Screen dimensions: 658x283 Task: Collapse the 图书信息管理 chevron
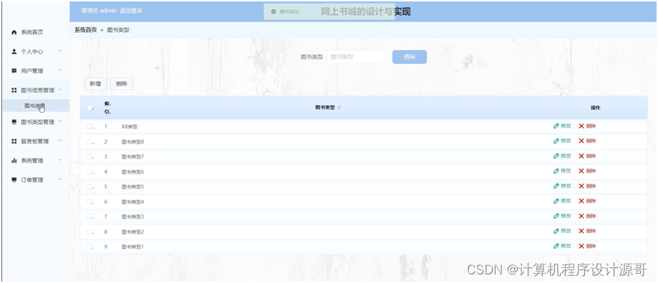60,89
